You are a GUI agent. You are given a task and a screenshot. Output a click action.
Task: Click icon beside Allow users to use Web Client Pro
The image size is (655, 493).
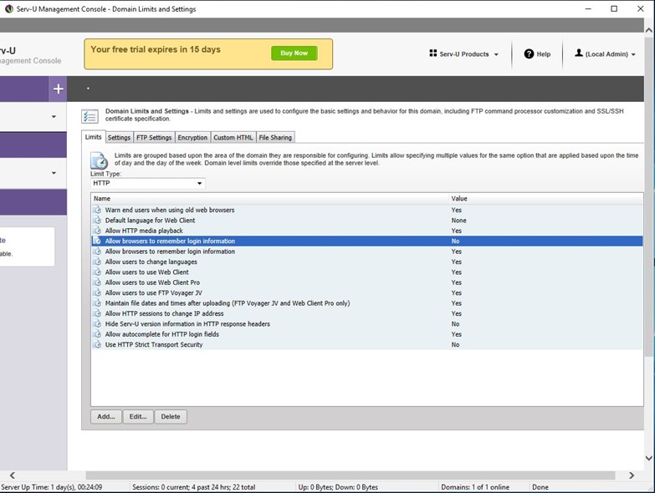coord(97,282)
